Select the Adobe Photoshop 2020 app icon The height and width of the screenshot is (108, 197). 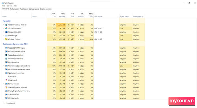point(6,25)
